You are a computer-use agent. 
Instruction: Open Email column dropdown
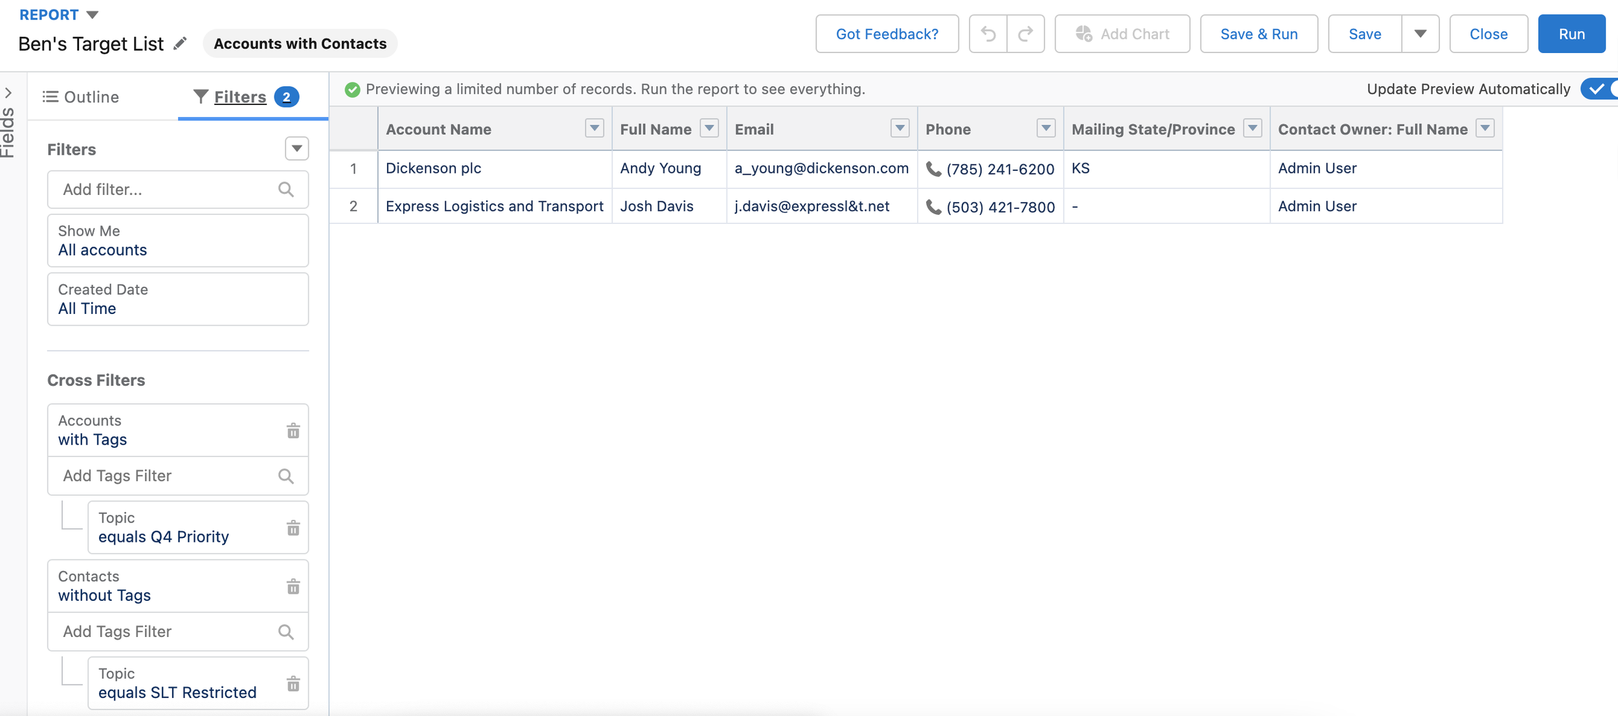[x=900, y=128]
